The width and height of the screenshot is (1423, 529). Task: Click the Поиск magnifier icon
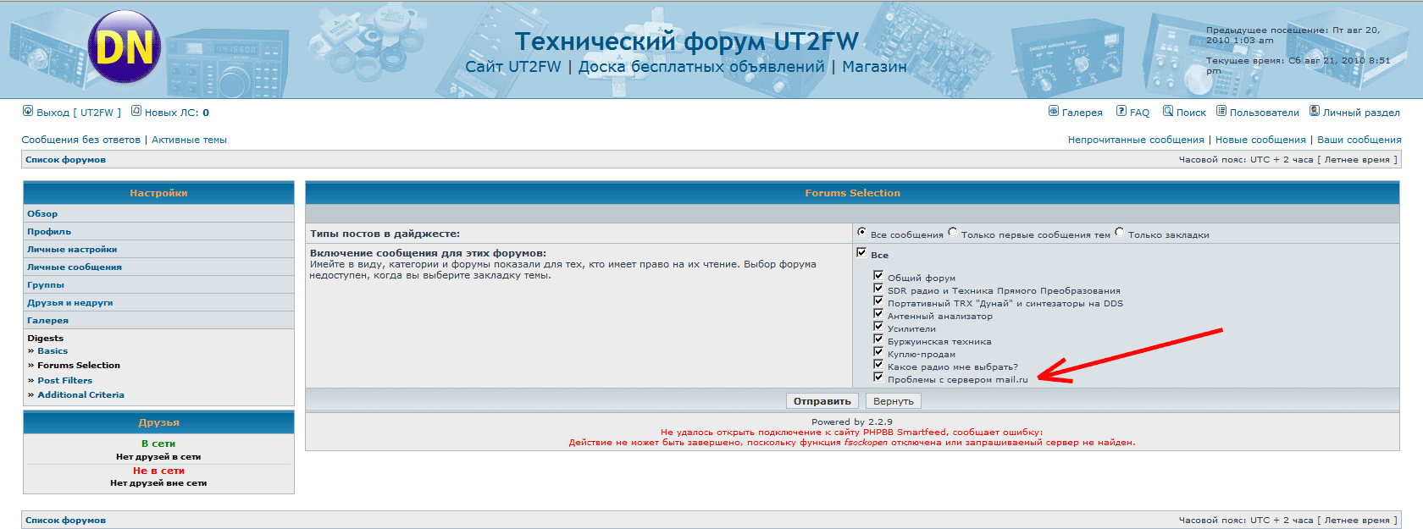click(x=1168, y=111)
